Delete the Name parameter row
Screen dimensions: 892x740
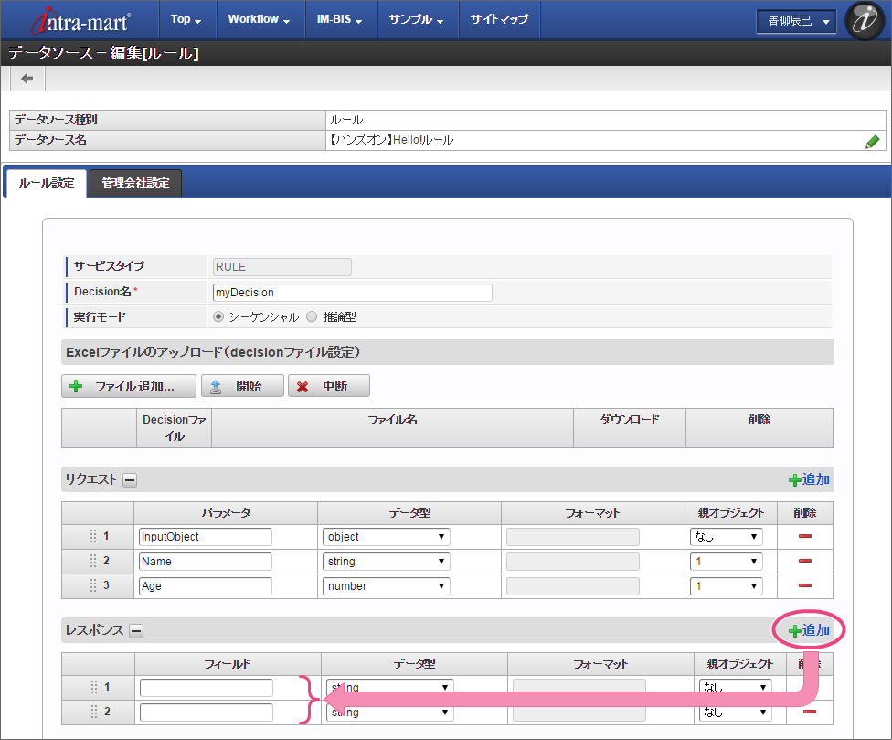805,562
